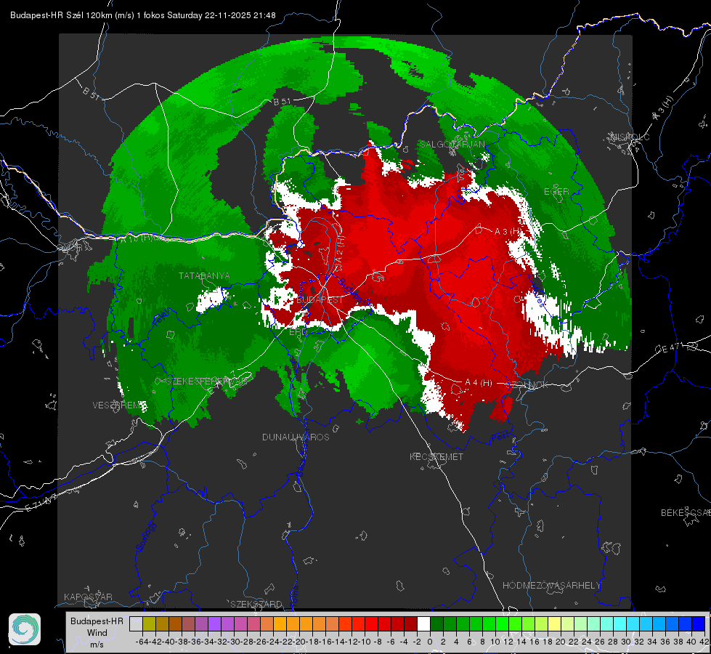Click the HODMEZOVASARHELY city label
This screenshot has width=711, height=654.
coord(551,586)
